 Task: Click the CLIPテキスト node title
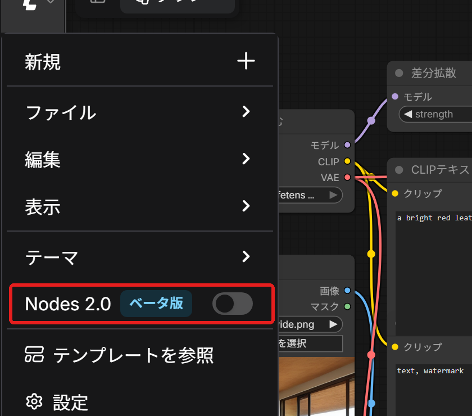tap(441, 170)
